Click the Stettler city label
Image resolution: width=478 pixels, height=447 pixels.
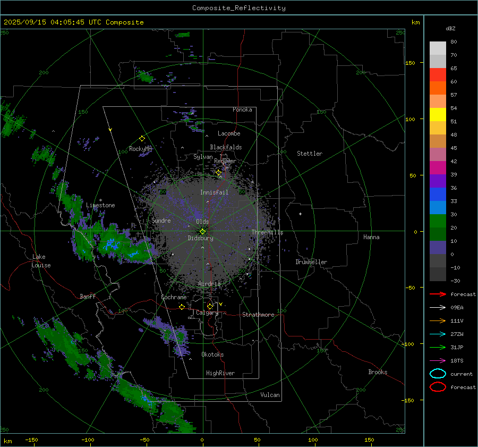click(310, 154)
